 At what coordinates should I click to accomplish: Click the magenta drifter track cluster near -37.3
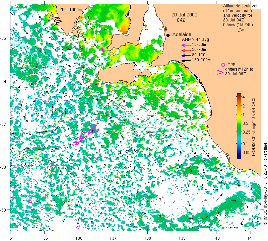85,135
